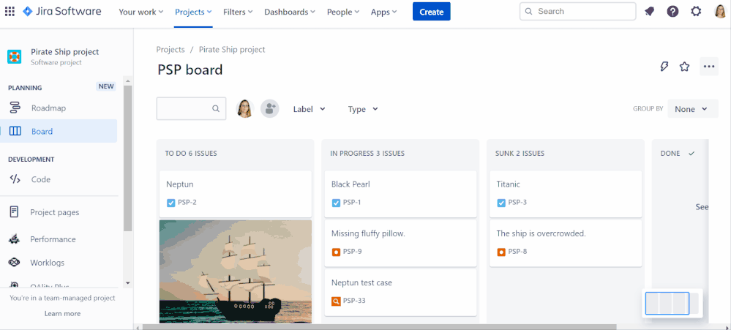Click the search magnifier in the board filter
Screen dimensions: 731x330
coord(216,108)
